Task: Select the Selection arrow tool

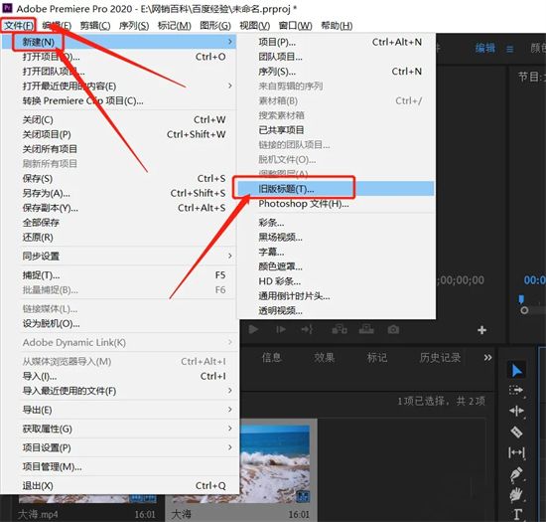Action: pos(517,370)
